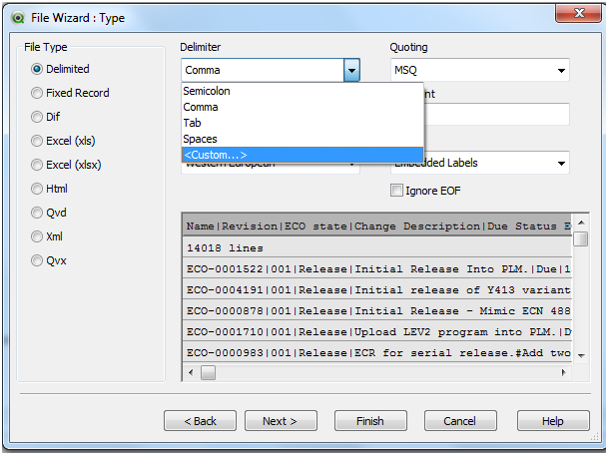The width and height of the screenshot is (608, 455).
Task: Pick Semicolon from the delimiter list
Action: [207, 91]
